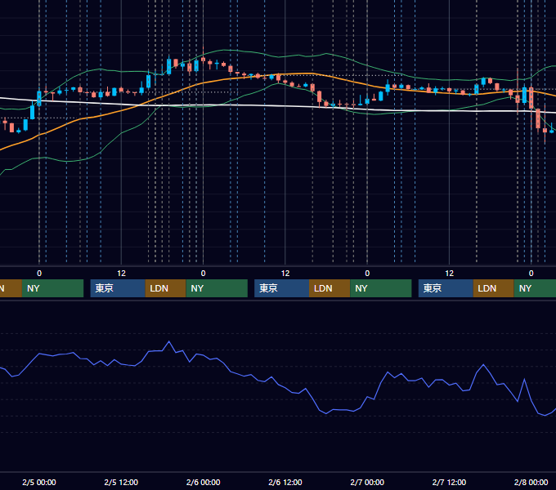Select the 東京 session block on 2/6
Screen dimensions: 556x490
tap(281, 288)
